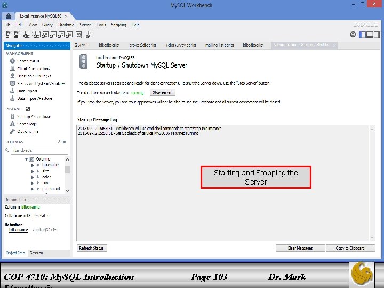Close the Administration Startup/Shutdown tab
384x288 pixels.
pyautogui.click(x=334, y=45)
